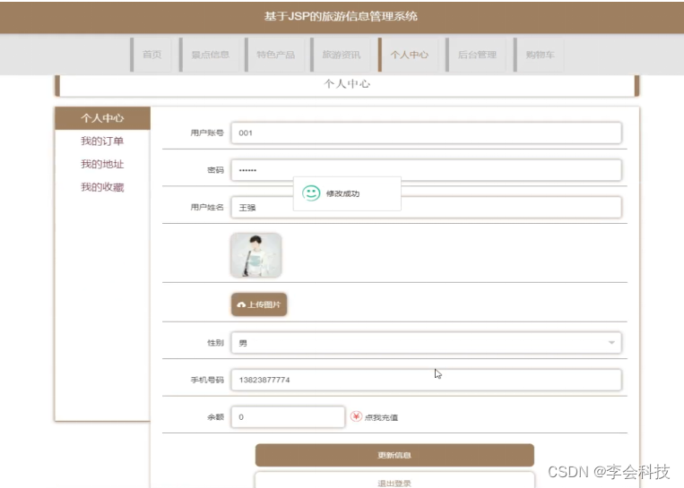
Task: Click the 修改成功 popup text
Action: click(342, 193)
